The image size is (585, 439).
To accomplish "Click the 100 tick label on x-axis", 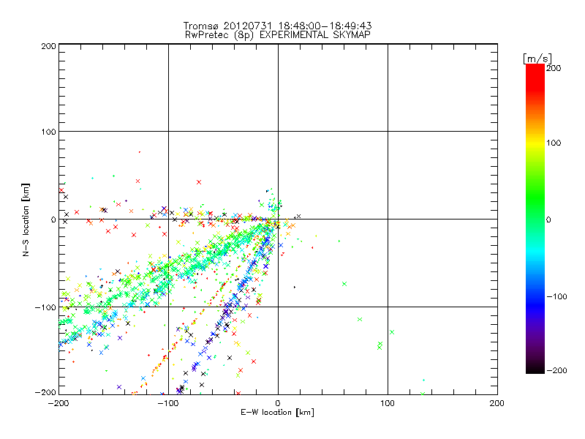I will click(x=388, y=403).
